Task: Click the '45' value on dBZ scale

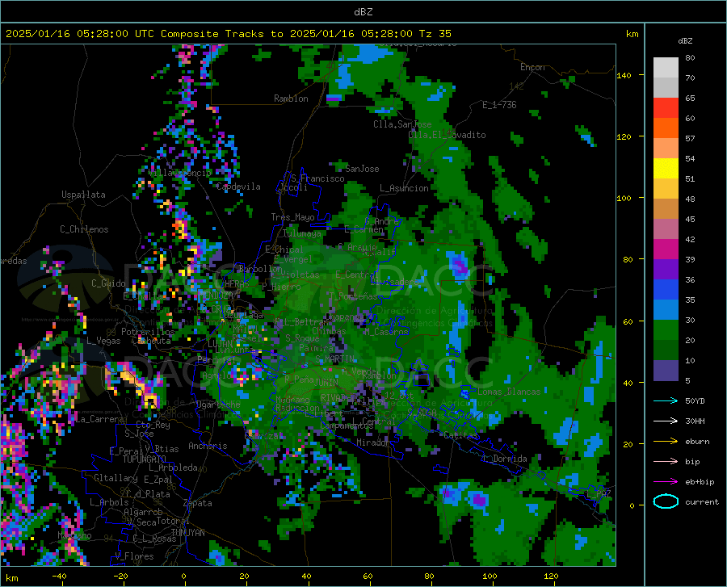Action: coord(690,219)
